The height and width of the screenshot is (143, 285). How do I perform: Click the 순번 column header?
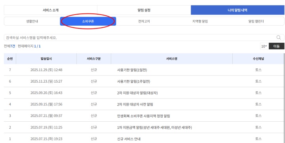coord(10,58)
